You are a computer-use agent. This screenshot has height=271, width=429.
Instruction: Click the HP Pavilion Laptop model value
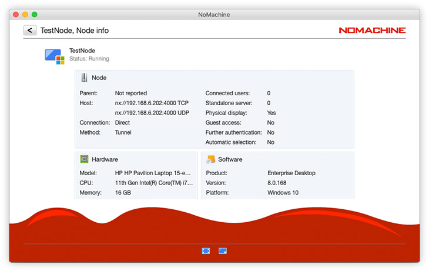pos(153,173)
